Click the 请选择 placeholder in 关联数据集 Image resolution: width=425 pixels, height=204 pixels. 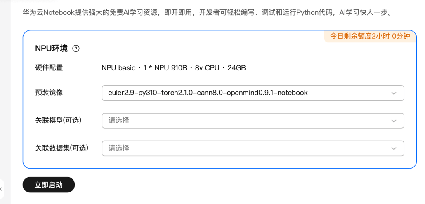pyautogui.click(x=119, y=148)
